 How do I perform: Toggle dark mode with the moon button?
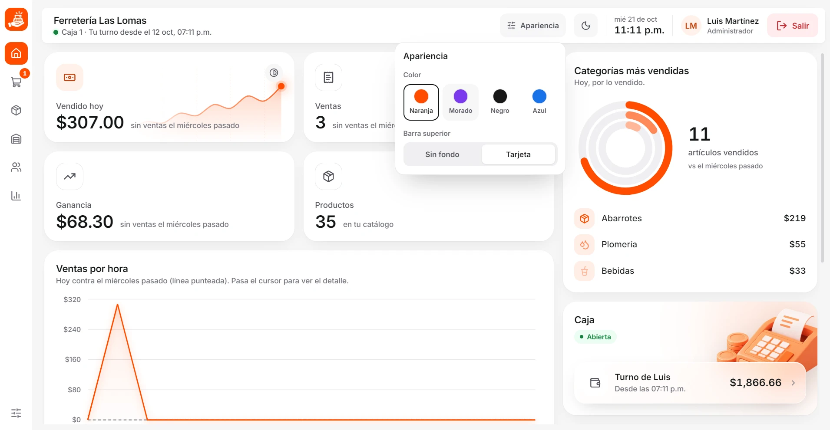pyautogui.click(x=585, y=26)
